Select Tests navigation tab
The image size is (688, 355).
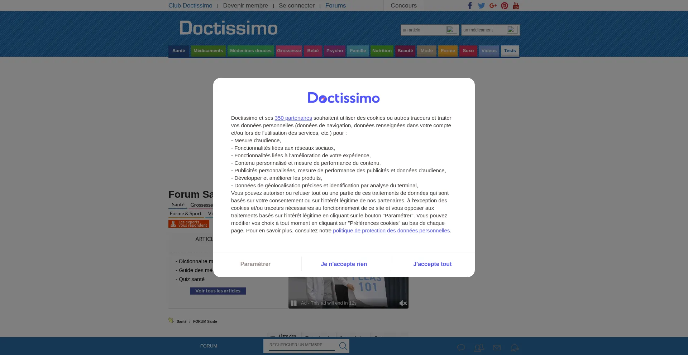[x=510, y=51]
